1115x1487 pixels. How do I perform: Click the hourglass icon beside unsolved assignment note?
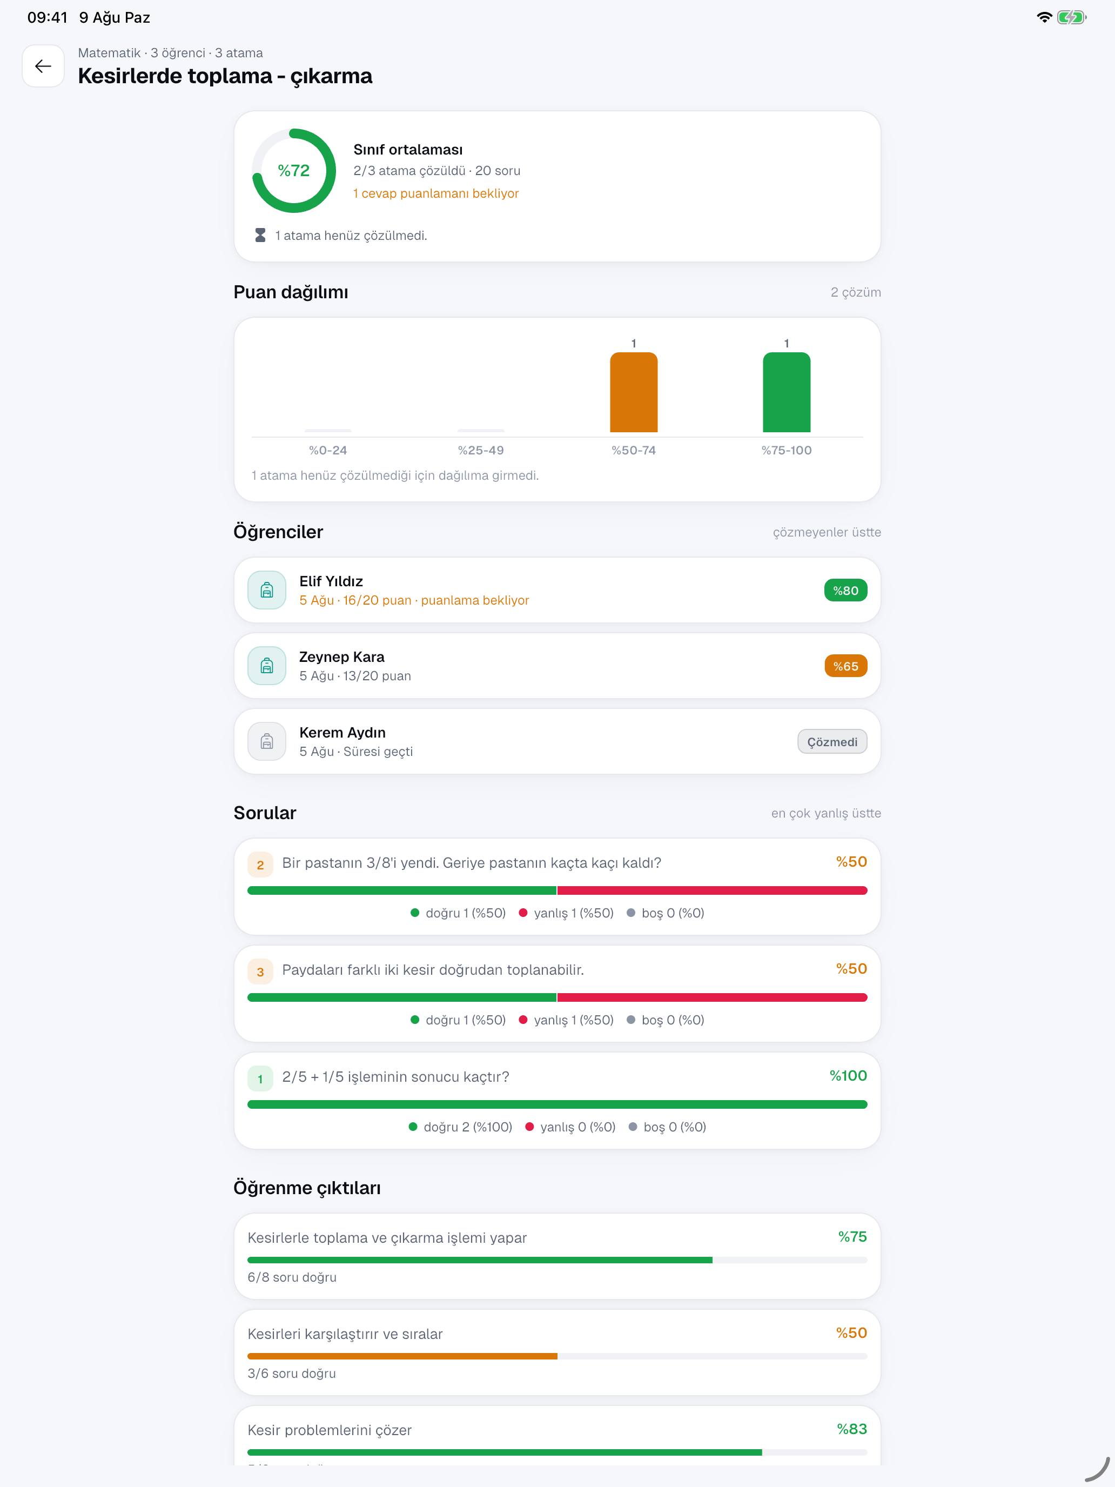[260, 235]
